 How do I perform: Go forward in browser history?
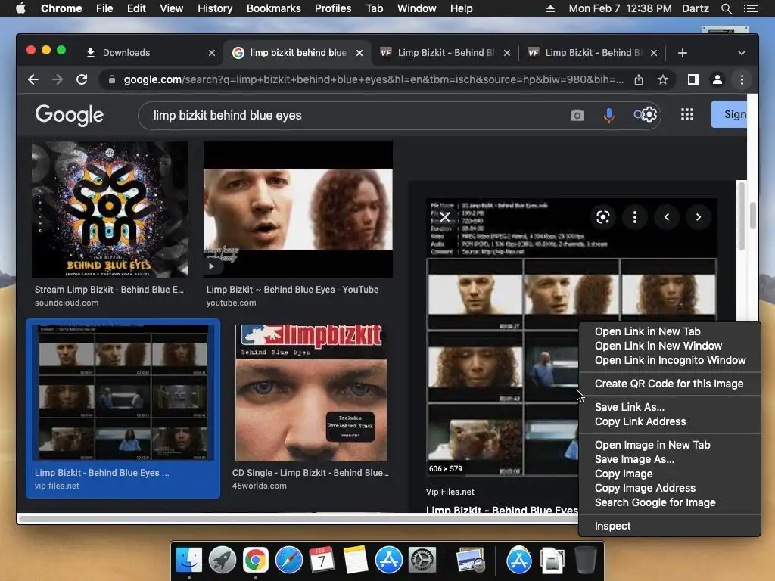[x=58, y=79]
